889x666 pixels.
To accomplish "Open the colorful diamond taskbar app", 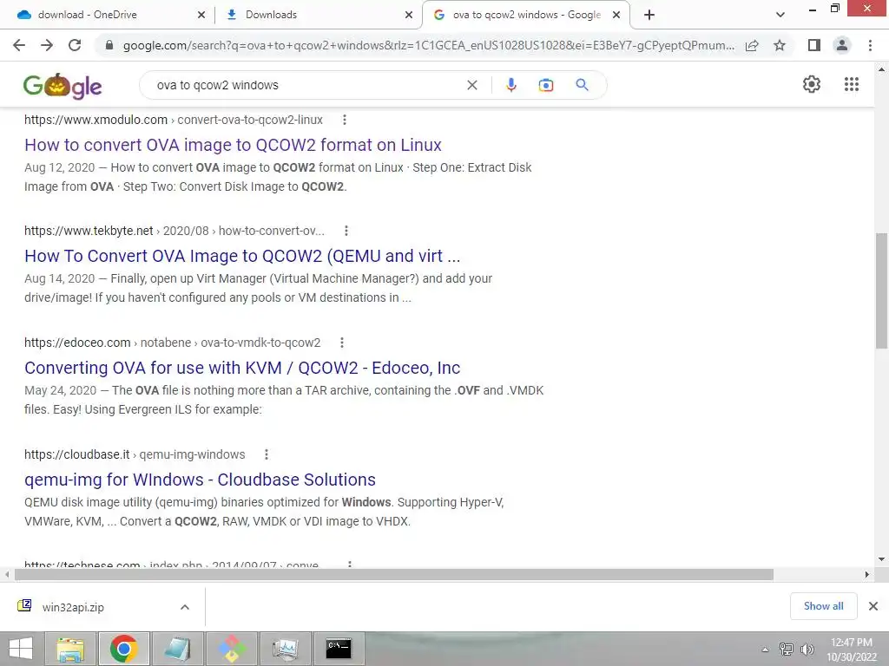I will 231,649.
